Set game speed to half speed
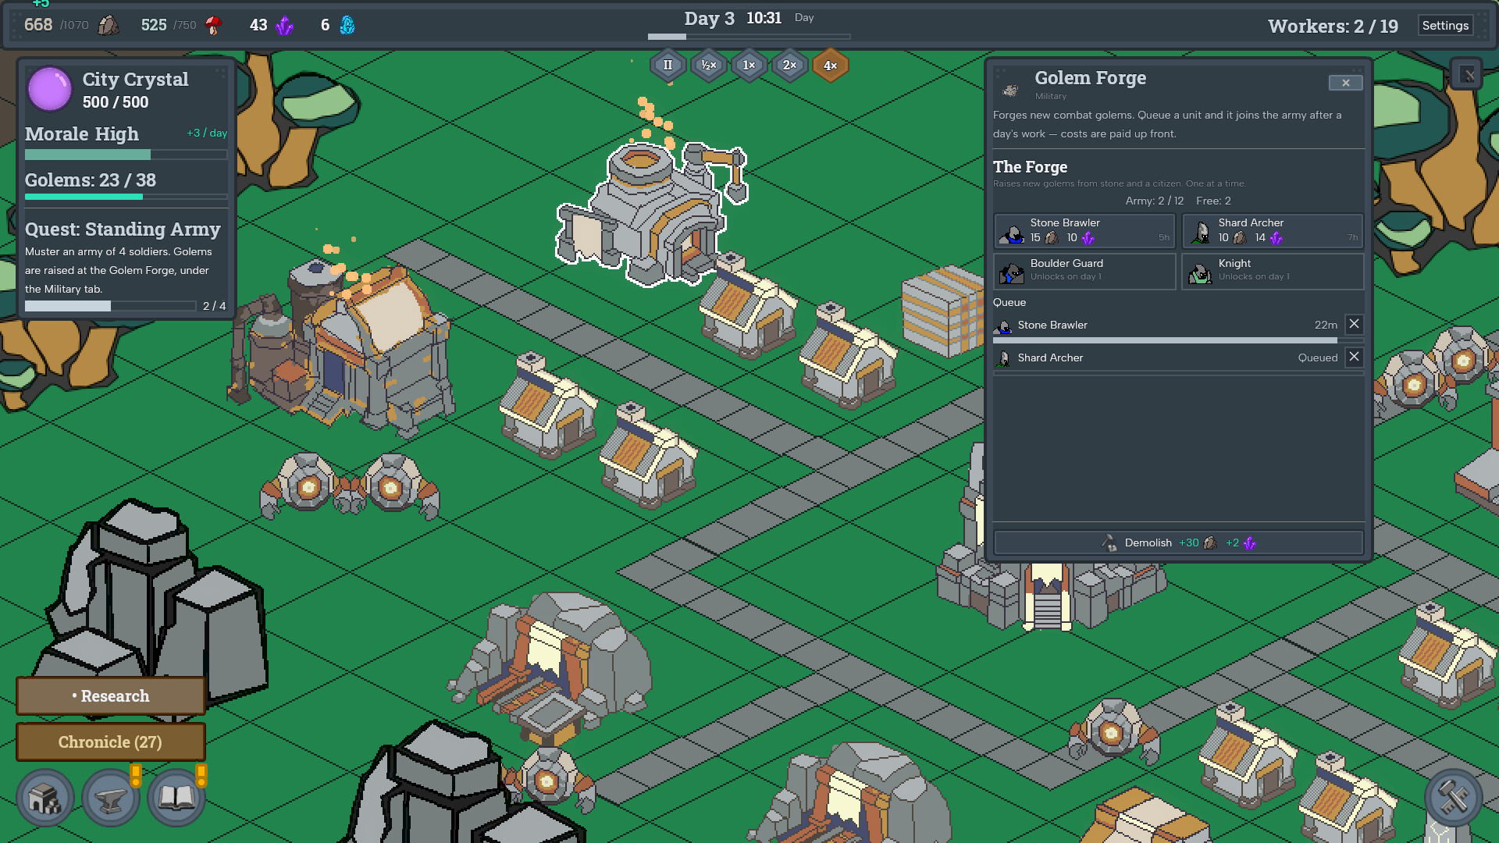This screenshot has height=843, width=1499. coord(708,66)
